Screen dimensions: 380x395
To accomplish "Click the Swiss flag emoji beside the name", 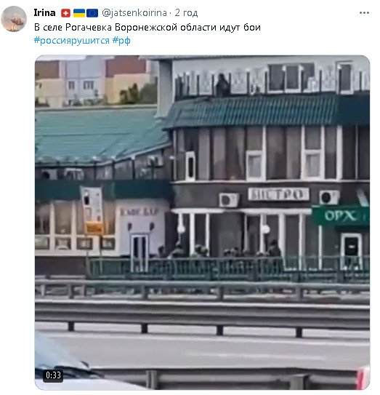I will tap(65, 13).
